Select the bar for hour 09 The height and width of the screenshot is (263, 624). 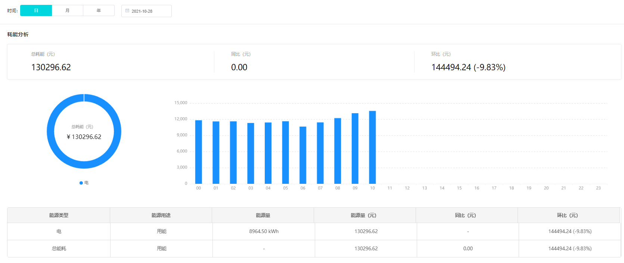pyautogui.click(x=355, y=148)
